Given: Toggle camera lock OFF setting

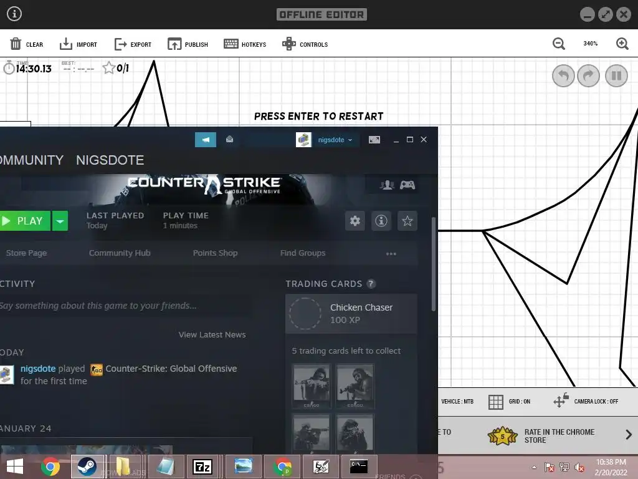Looking at the screenshot, I should pos(586,401).
